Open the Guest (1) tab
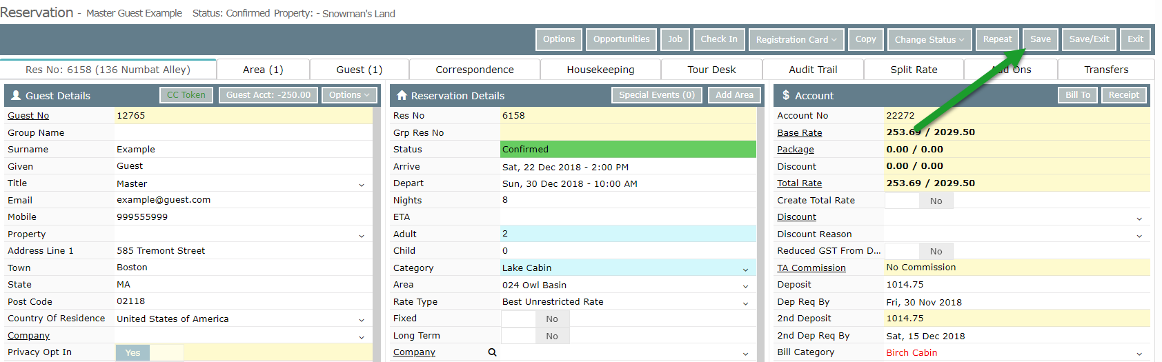 (360, 70)
